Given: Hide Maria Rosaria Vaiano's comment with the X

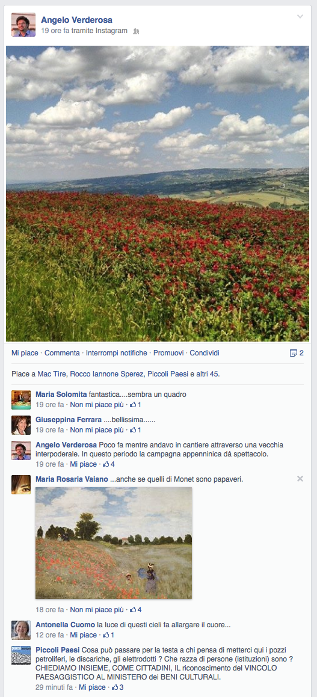Looking at the screenshot, I should tap(300, 479).
